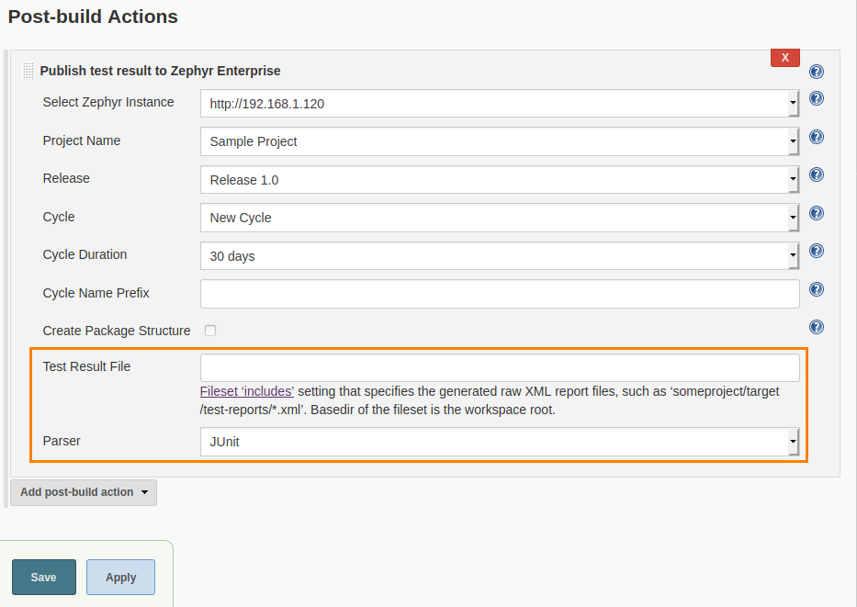The width and height of the screenshot is (857, 607).
Task: Open the Add post-build action menu
Action: pyautogui.click(x=84, y=492)
